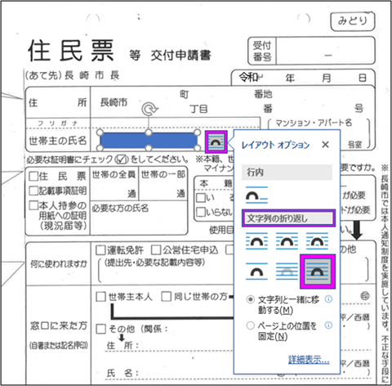The width and height of the screenshot is (392, 386).
Task: Click the Layout Options button beside the shape
Action: [216, 141]
